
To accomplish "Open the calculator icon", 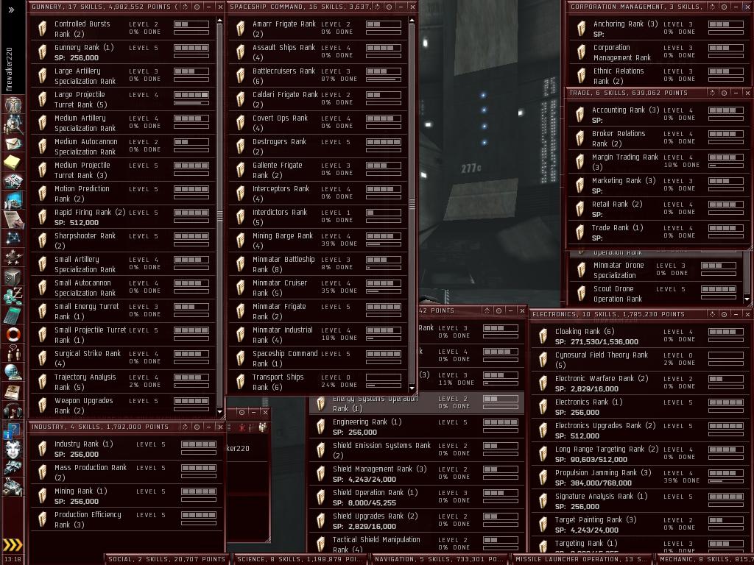I will click(13, 315).
